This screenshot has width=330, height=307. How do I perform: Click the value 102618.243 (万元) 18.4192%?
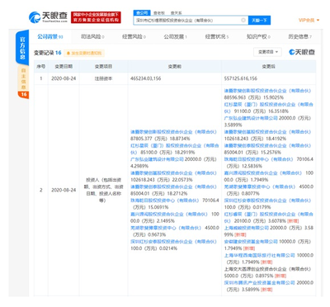point(255,139)
